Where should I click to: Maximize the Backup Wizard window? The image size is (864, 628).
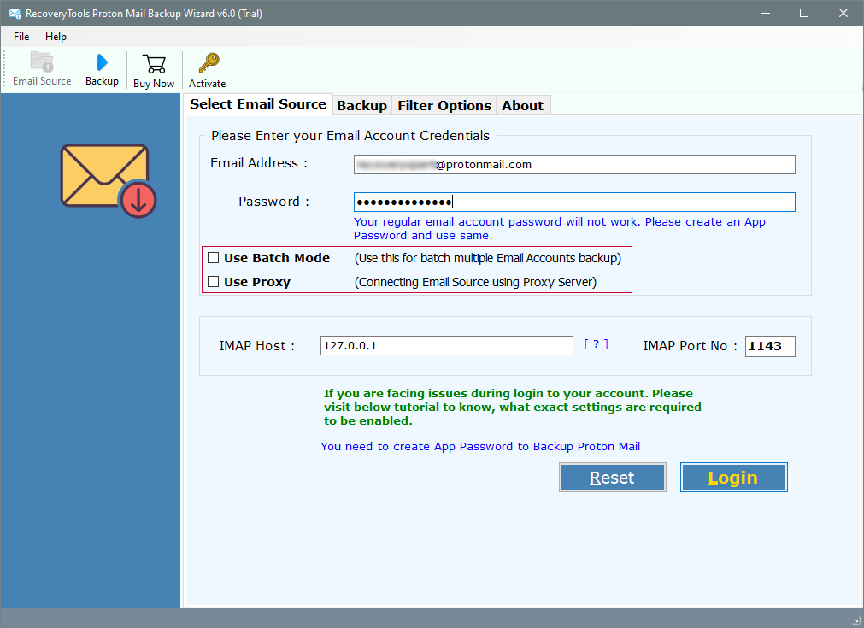(x=804, y=13)
